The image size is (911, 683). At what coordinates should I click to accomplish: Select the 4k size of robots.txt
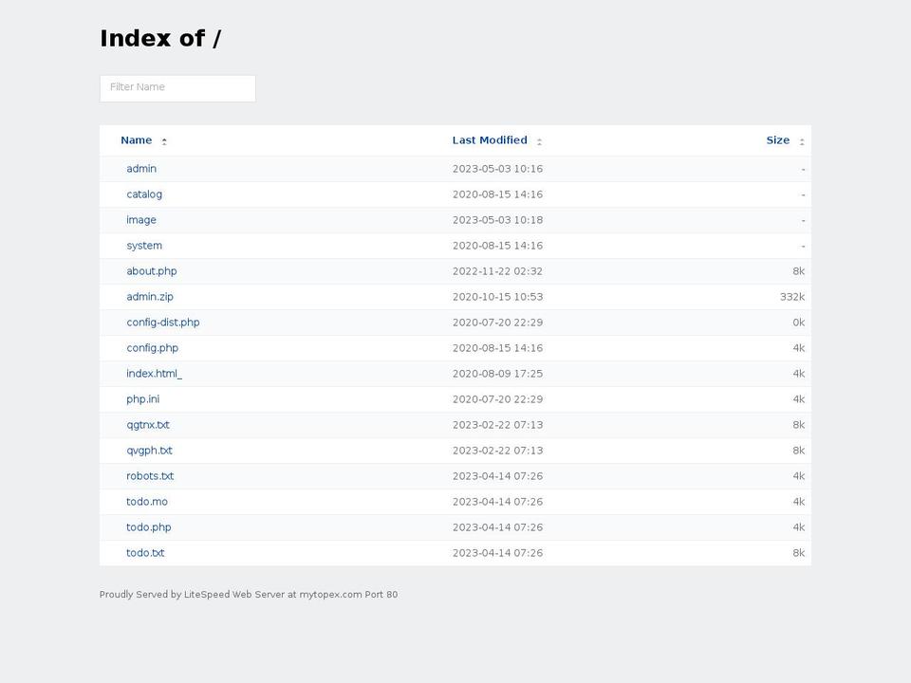798,475
